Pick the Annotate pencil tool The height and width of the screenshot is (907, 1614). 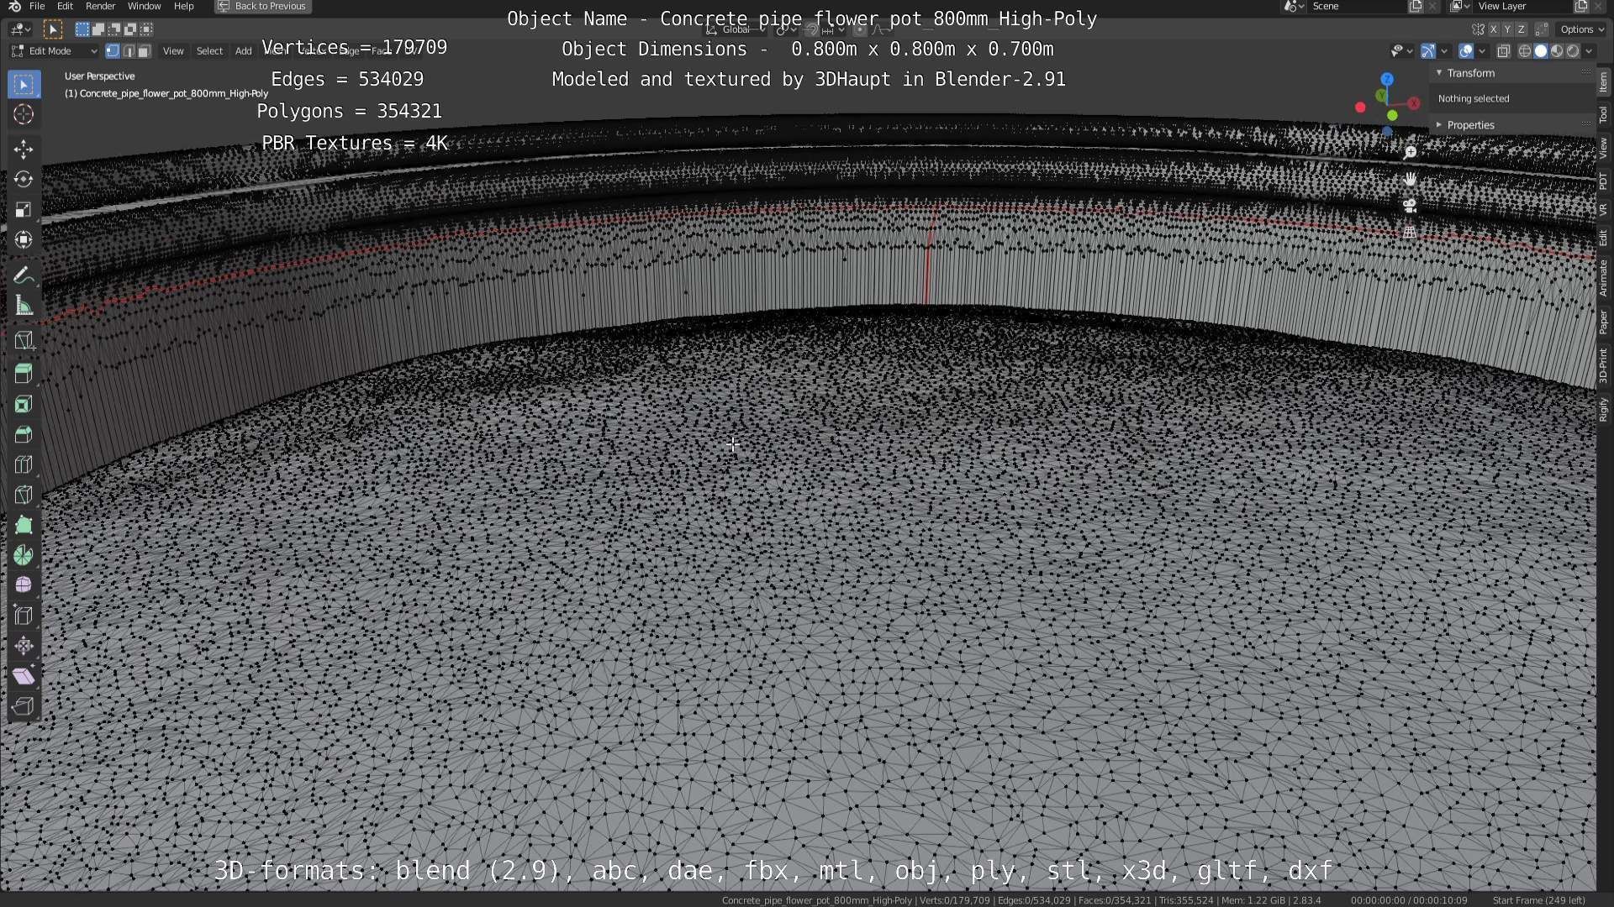point(24,275)
